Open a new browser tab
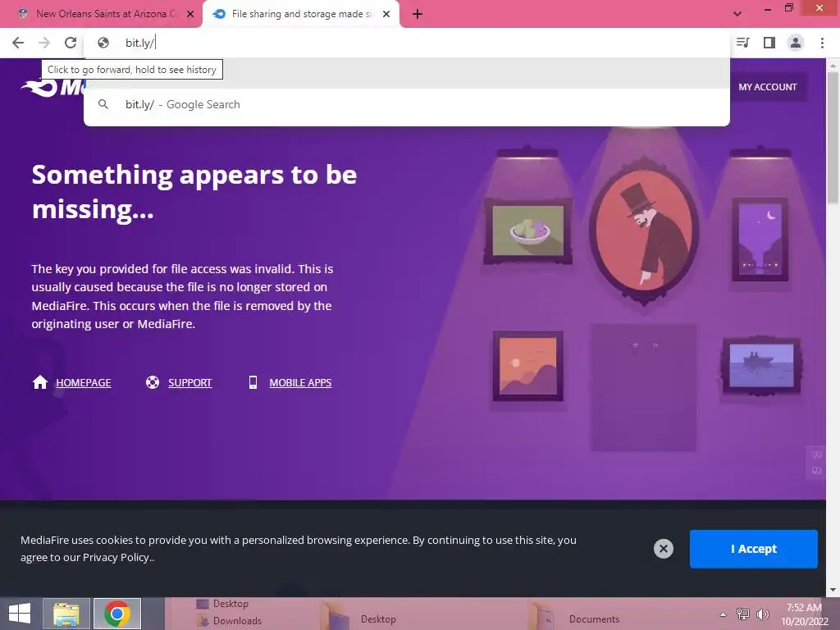 [418, 14]
